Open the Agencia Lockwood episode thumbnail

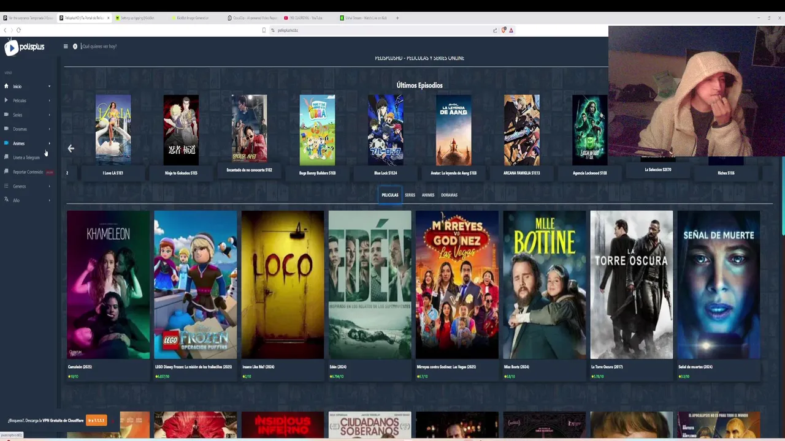tap(590, 130)
